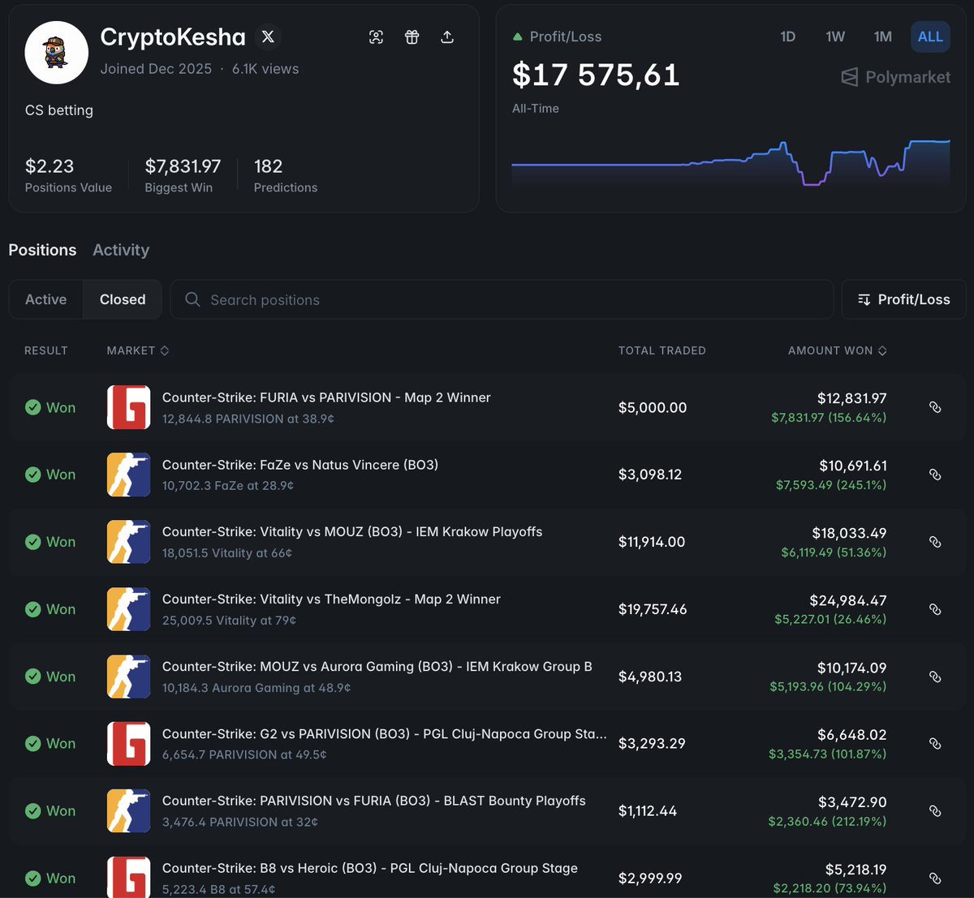The width and height of the screenshot is (974, 898).
Task: Click the $12,831.97 amount won
Action: coord(851,398)
